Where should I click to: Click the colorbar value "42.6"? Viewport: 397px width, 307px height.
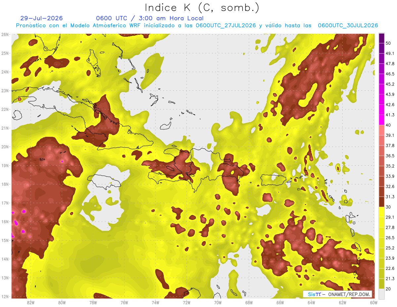[390, 105]
